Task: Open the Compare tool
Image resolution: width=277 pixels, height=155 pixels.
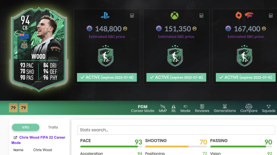Action: [x=249, y=108]
